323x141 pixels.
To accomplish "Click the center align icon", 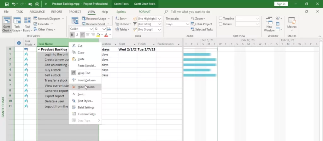I will click(x=88, y=35).
